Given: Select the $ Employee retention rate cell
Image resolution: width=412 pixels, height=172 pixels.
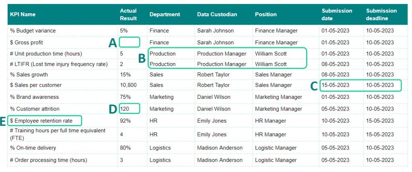Looking at the screenshot, I should tap(44, 121).
